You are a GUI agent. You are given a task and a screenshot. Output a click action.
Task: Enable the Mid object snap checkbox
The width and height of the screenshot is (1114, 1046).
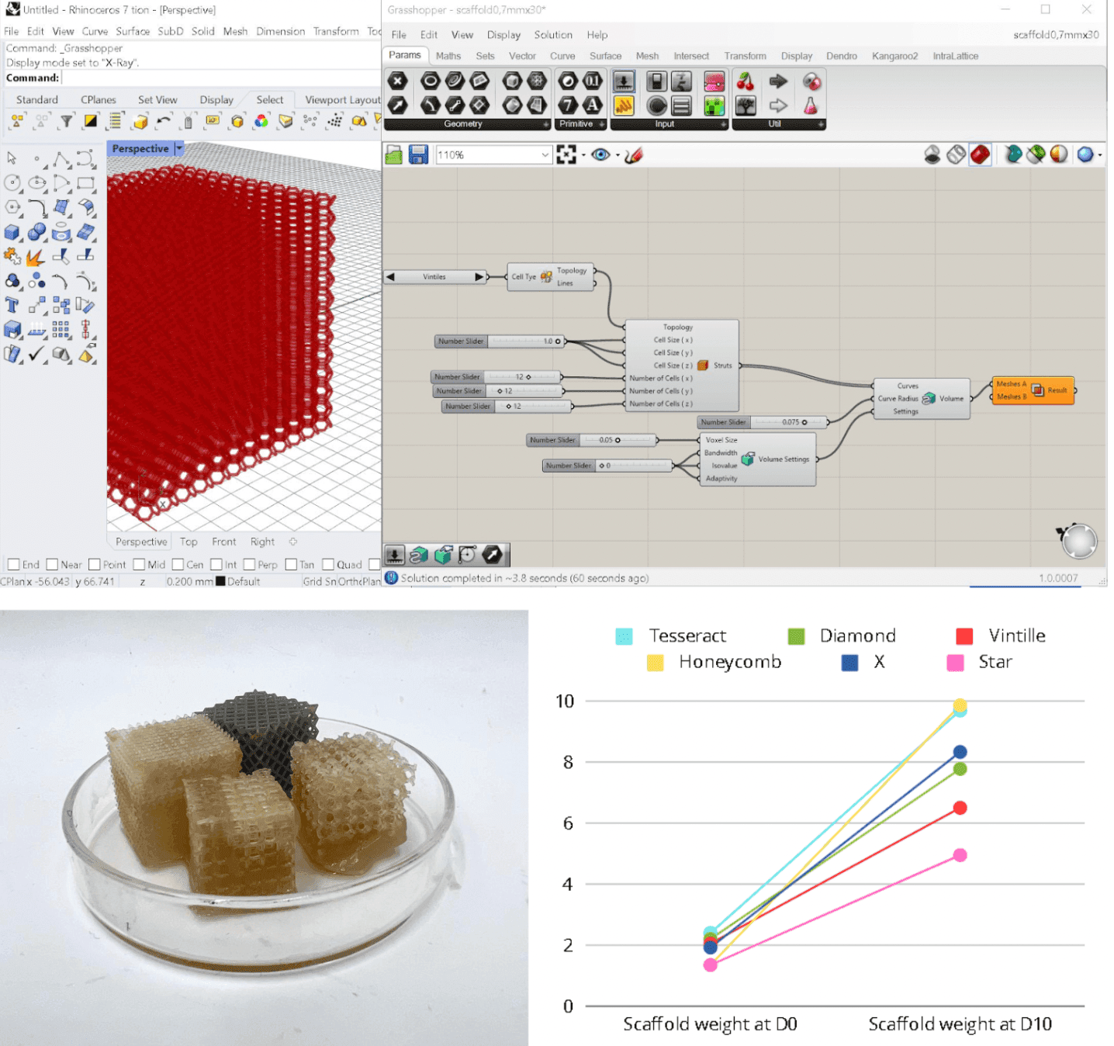click(x=137, y=564)
